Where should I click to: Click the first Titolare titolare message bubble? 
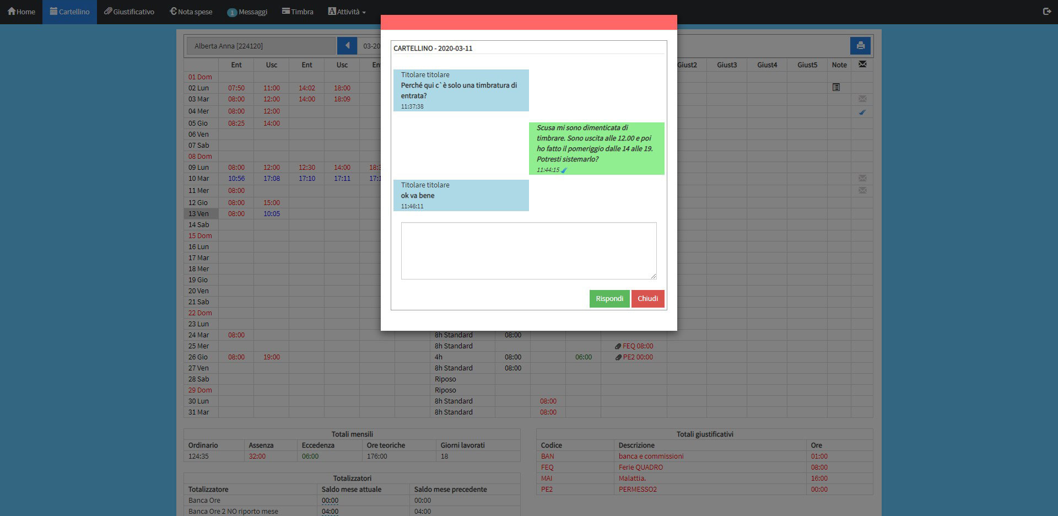pos(461,90)
